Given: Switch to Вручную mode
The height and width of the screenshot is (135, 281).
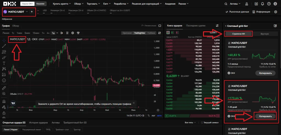Looking at the screenshot, I should pos(265,34).
